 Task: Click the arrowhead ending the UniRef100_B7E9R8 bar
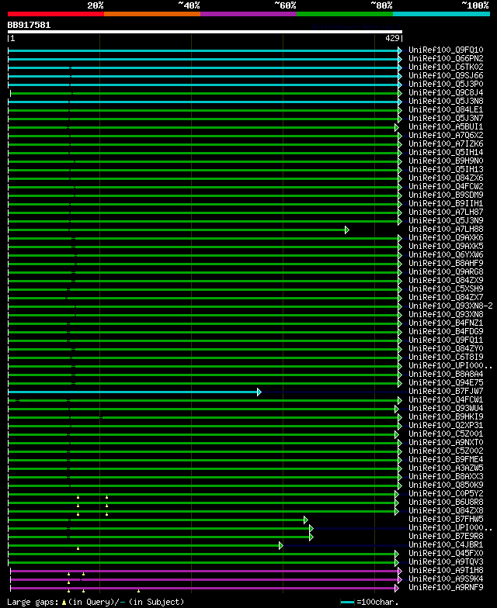pos(311,537)
